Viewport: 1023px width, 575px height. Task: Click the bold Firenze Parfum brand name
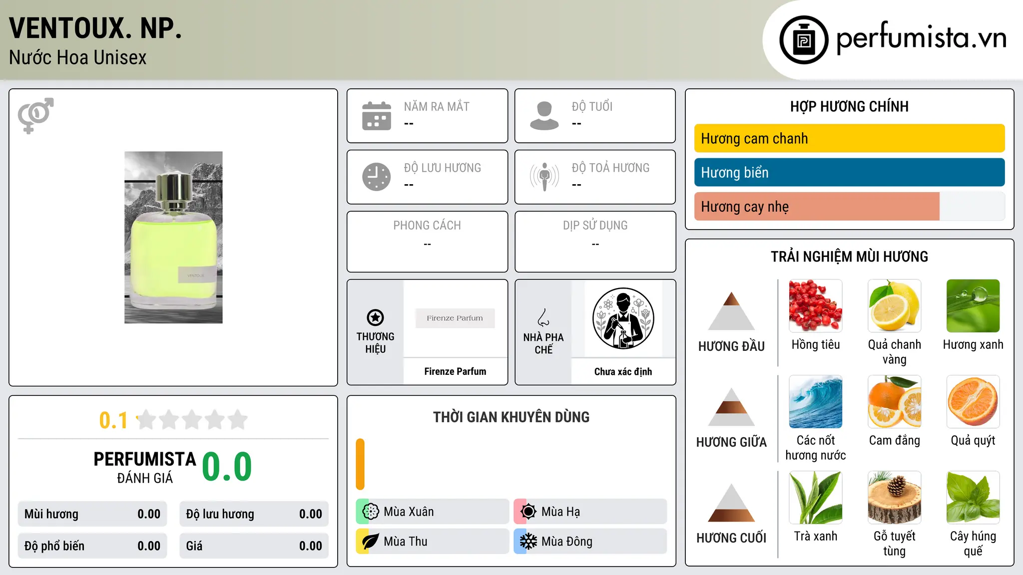[x=455, y=371]
